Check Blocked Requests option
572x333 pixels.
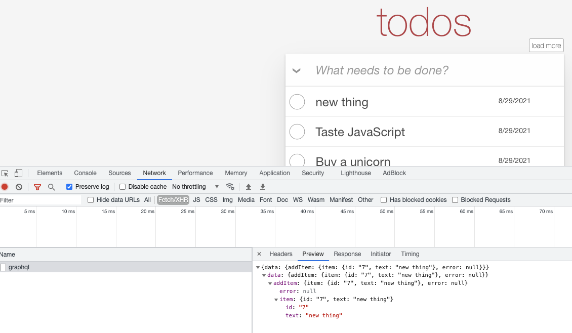pos(455,200)
